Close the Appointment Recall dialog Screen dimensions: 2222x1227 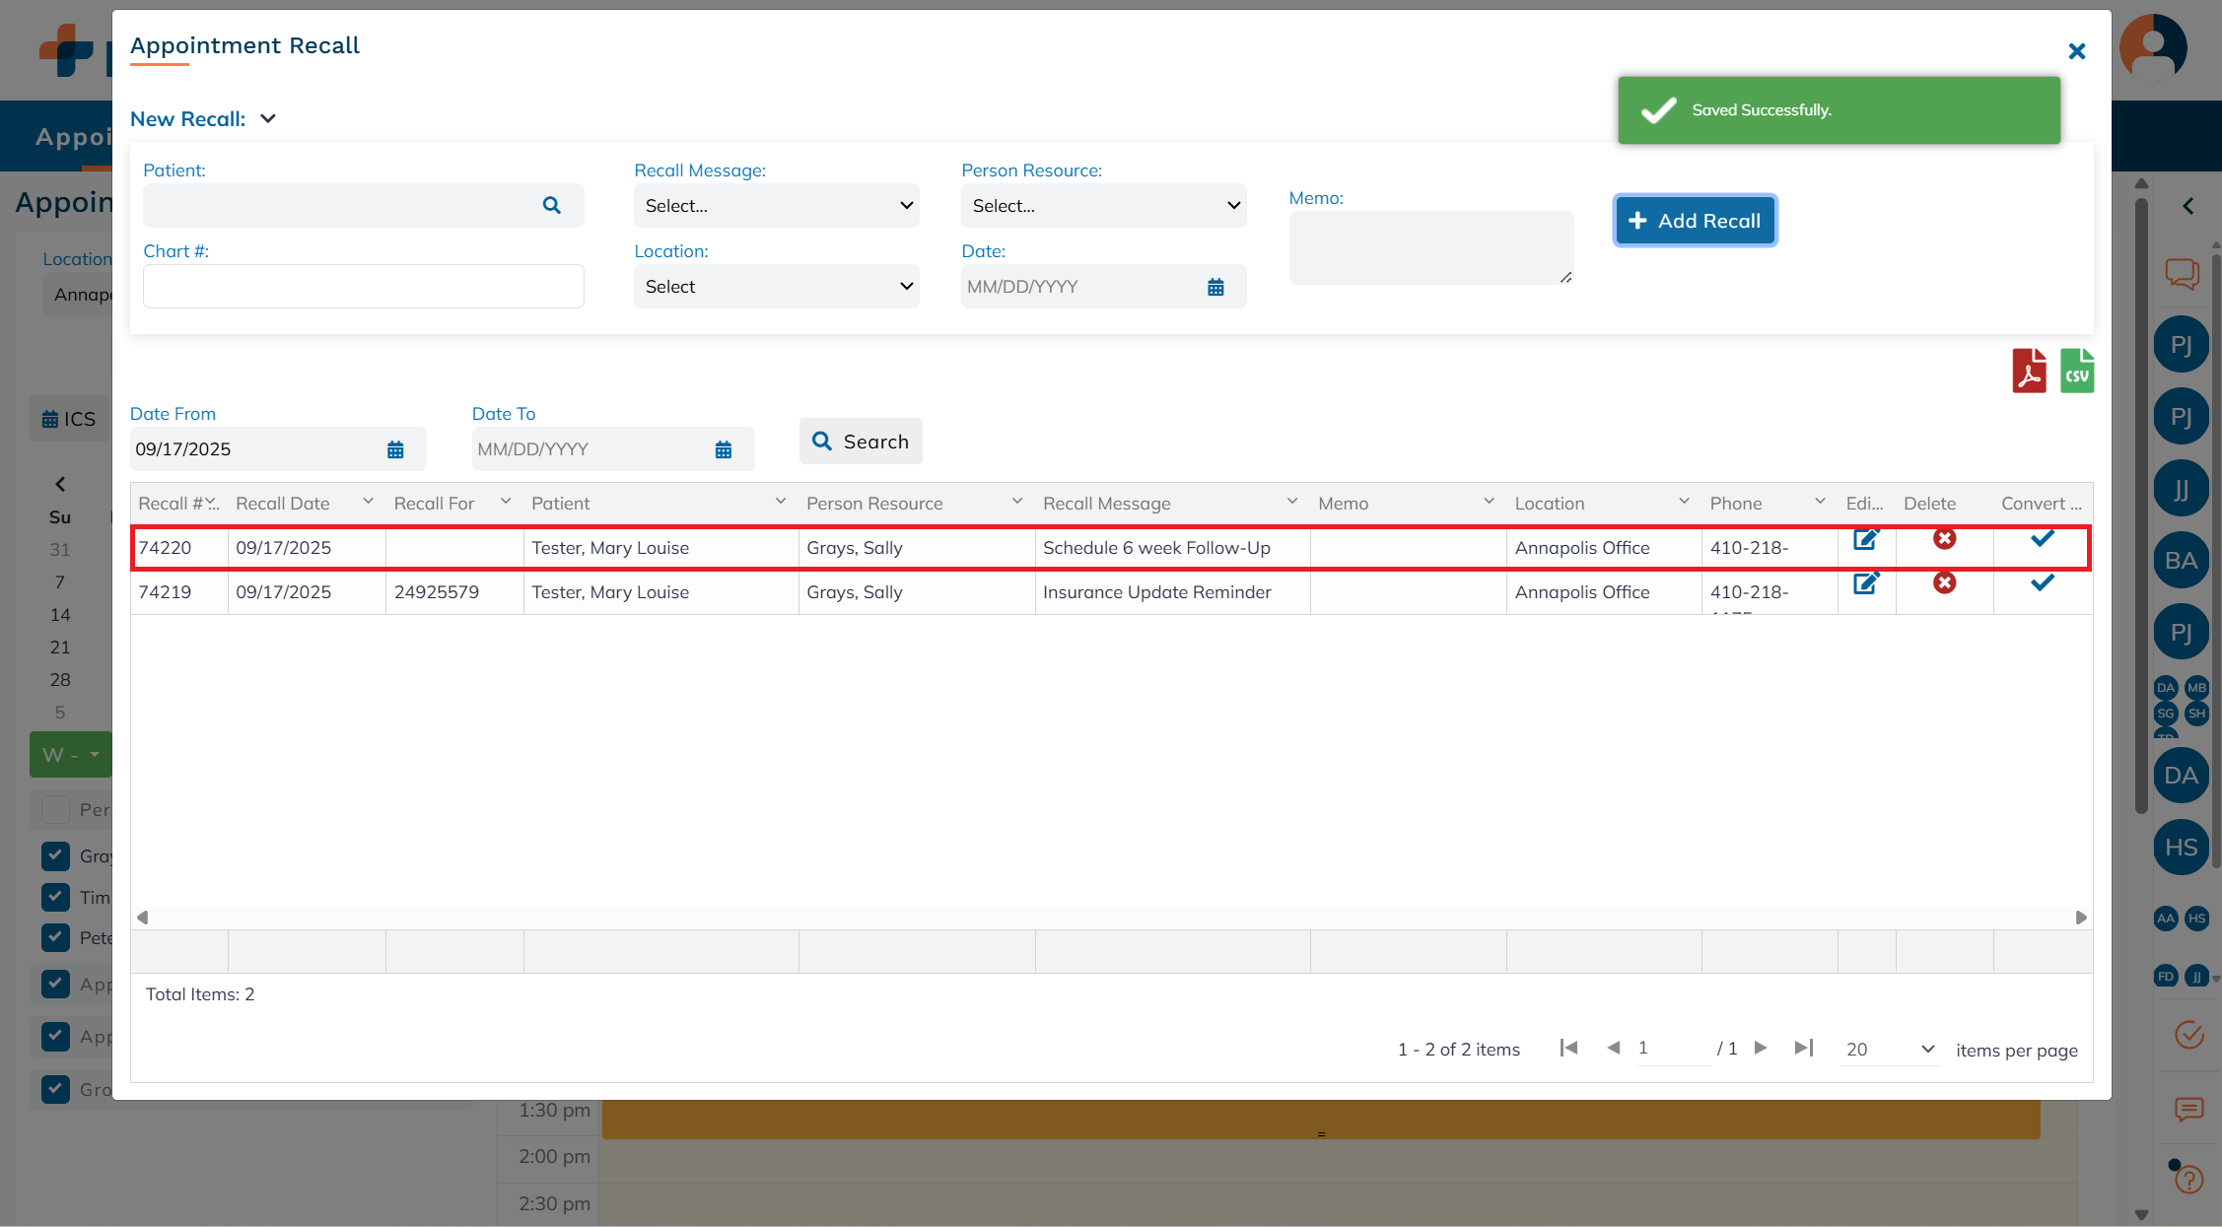coord(2076,51)
